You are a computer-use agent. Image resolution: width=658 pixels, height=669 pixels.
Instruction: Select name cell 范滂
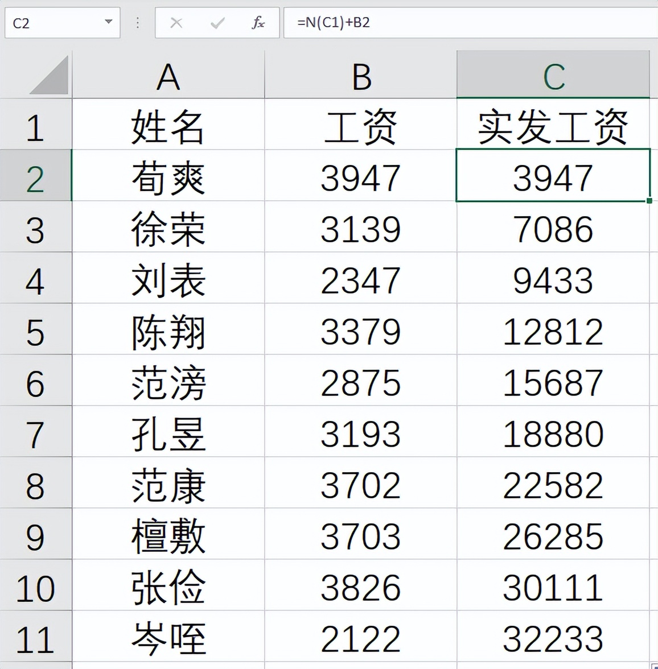click(x=168, y=380)
